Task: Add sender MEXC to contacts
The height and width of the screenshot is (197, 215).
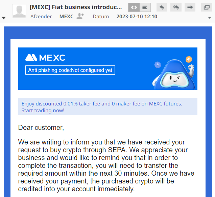Action: (x=80, y=16)
